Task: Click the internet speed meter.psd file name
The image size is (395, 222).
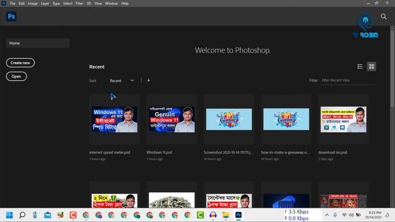Action: click(x=110, y=152)
